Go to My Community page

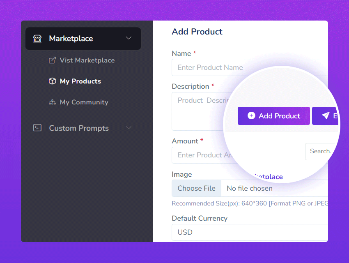click(x=84, y=102)
